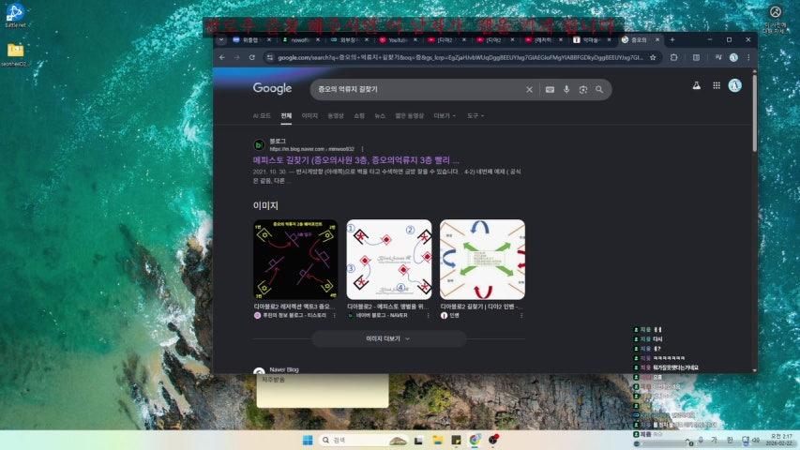Click the taskbar search box 검색
The height and width of the screenshot is (450, 800).
click(x=364, y=440)
